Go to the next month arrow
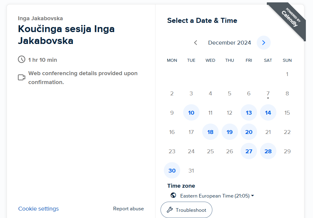313x218 pixels. [x=264, y=42]
